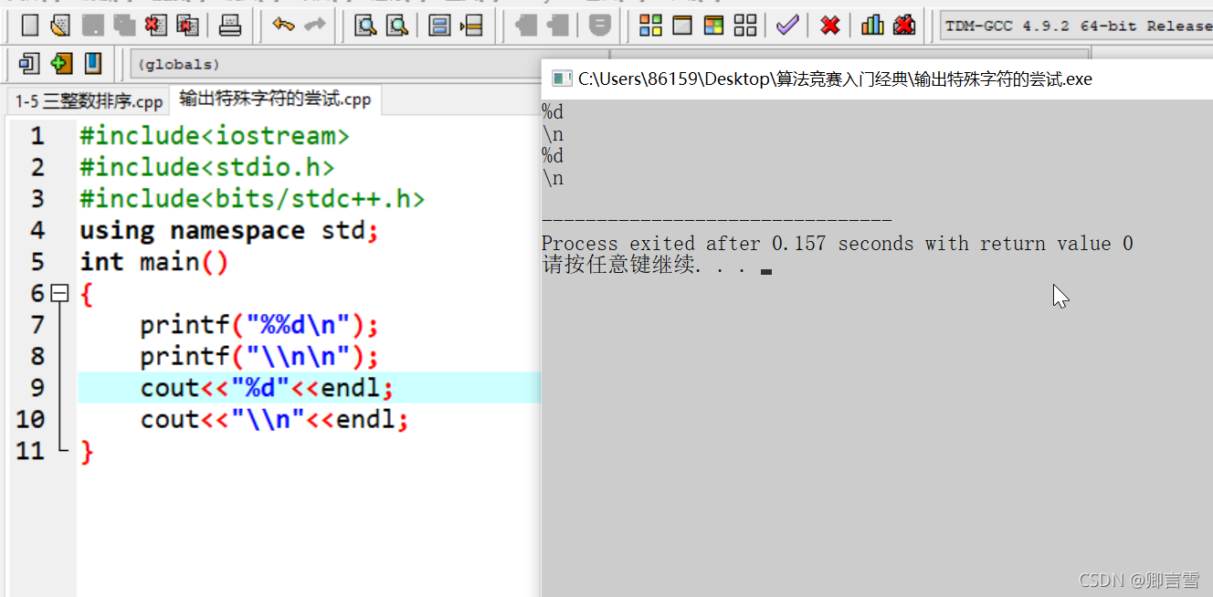Click the new project window icon
1213x597 pixels.
click(30, 64)
